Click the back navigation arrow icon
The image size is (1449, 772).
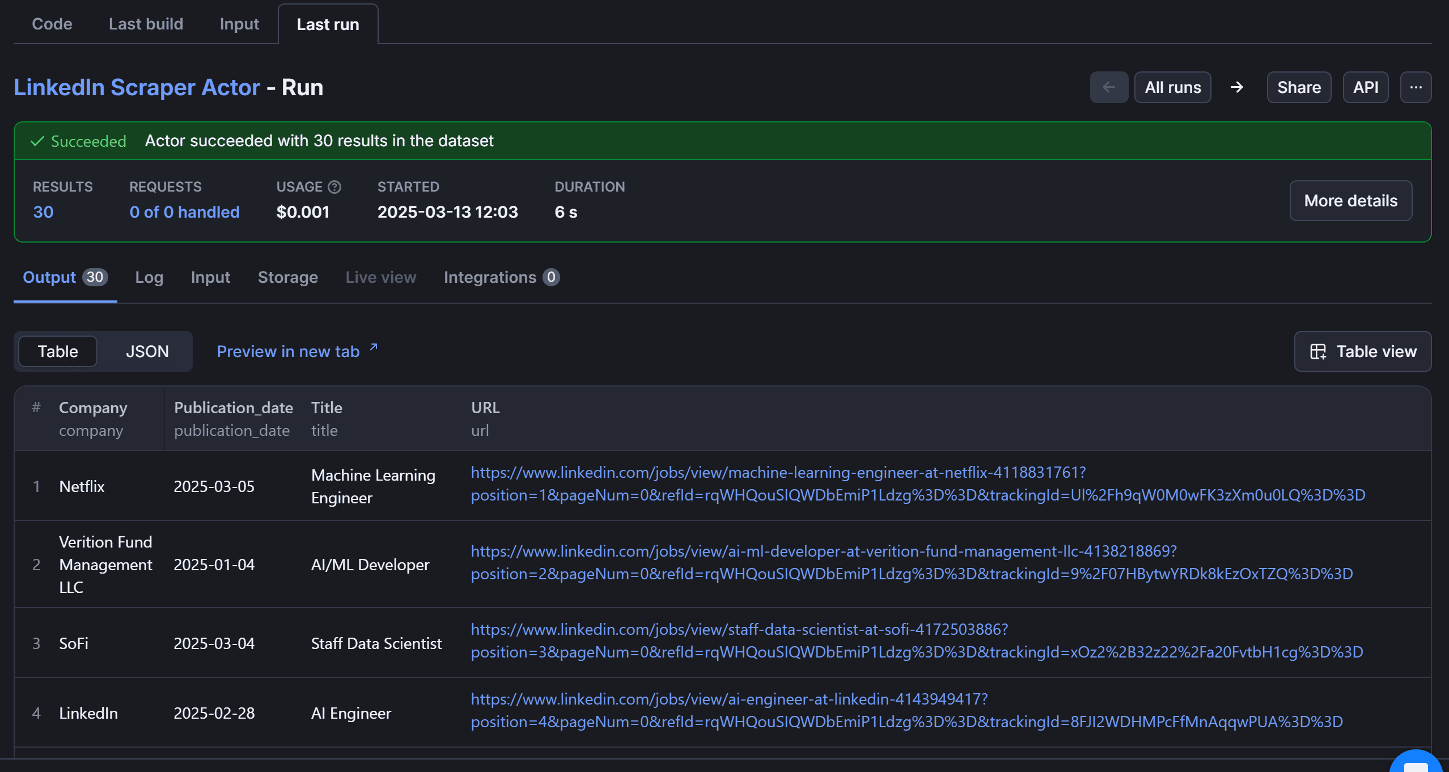point(1108,87)
